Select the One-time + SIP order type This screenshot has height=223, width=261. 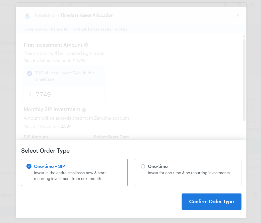tap(74, 172)
